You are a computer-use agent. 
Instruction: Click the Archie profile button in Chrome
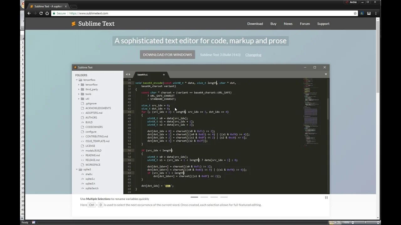351,2
